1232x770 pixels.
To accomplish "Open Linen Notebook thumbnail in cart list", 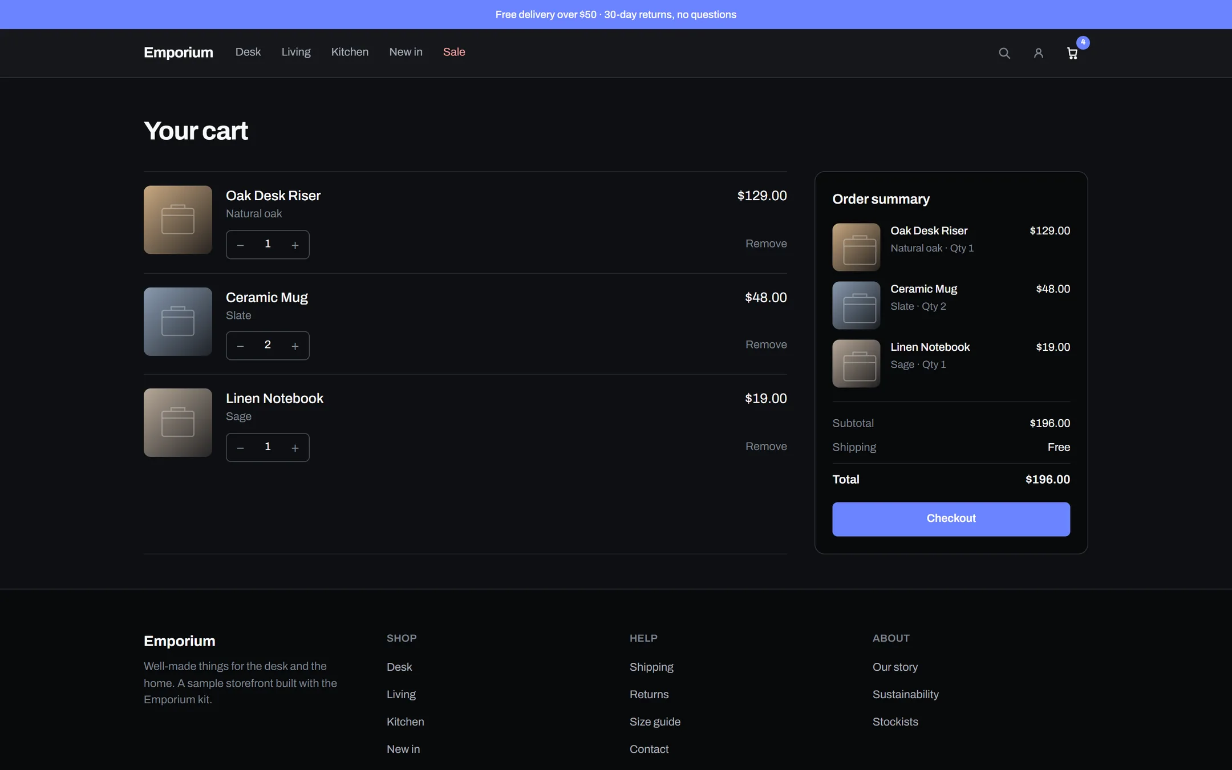I will [178, 423].
